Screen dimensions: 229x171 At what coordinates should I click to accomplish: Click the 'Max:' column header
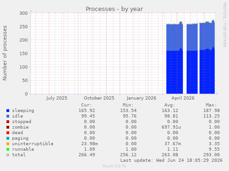[211, 105]
